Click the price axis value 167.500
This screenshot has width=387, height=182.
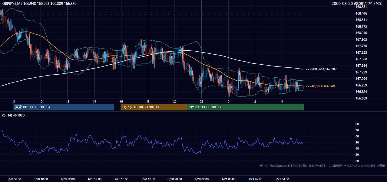point(361,59)
